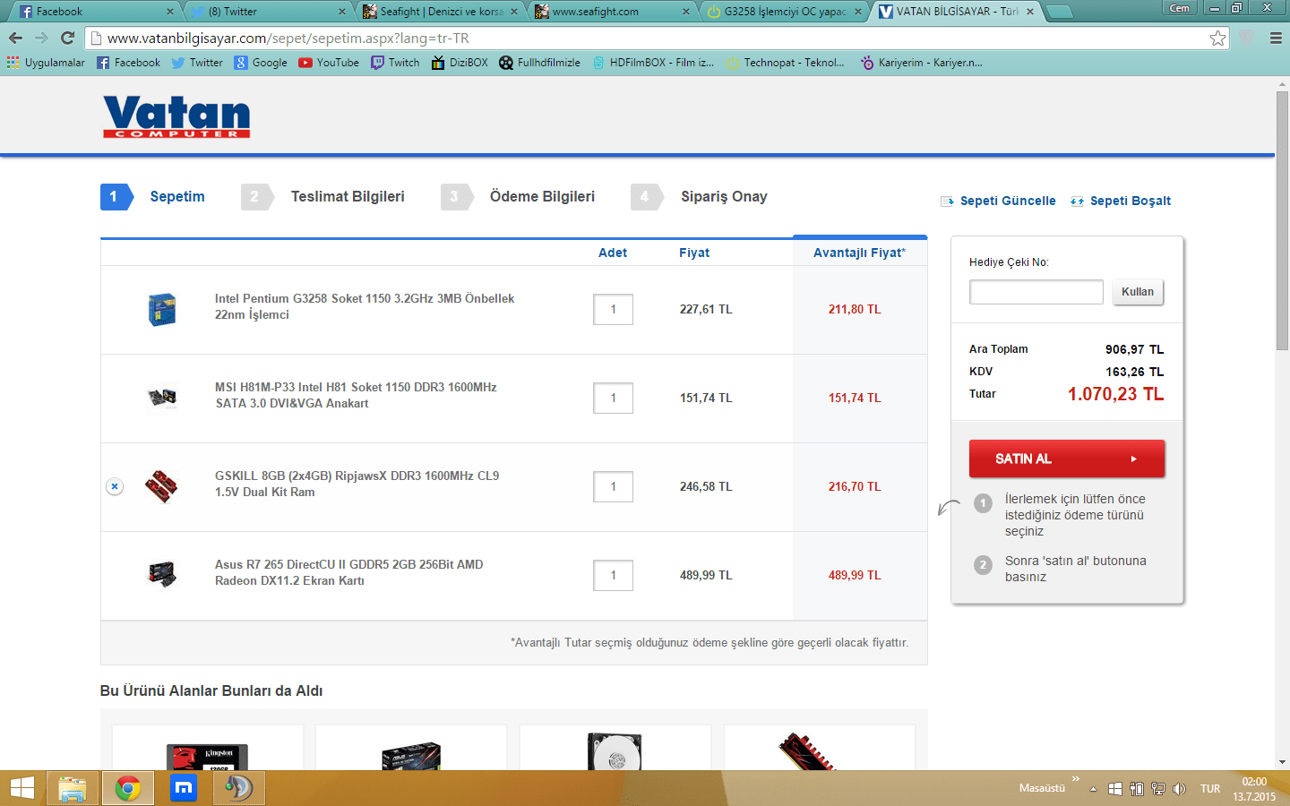Screen dimensions: 1290x806
Task: Open the DiziBOX bookmark
Action: (460, 63)
